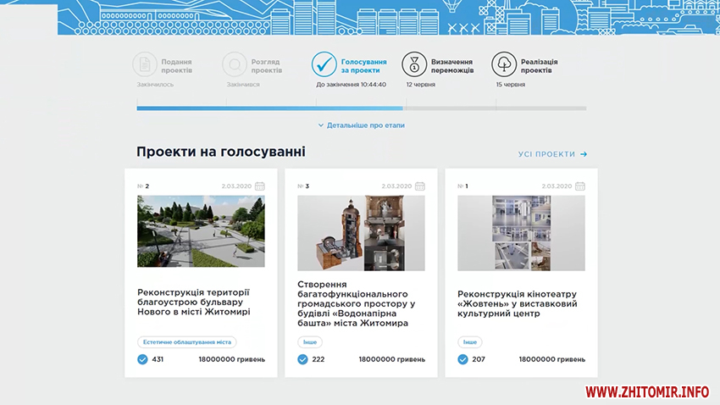
Task: Click the blue stage progress bar
Action: coord(269,108)
